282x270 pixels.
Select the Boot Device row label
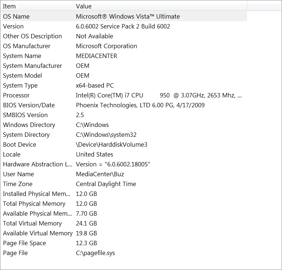19,144
